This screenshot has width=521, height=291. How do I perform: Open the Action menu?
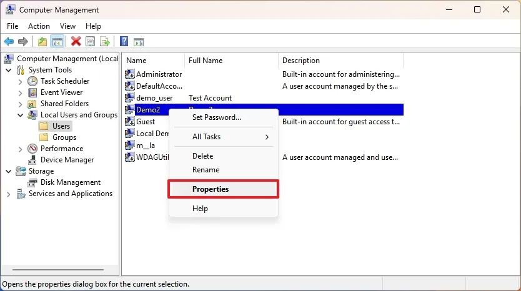(39, 26)
